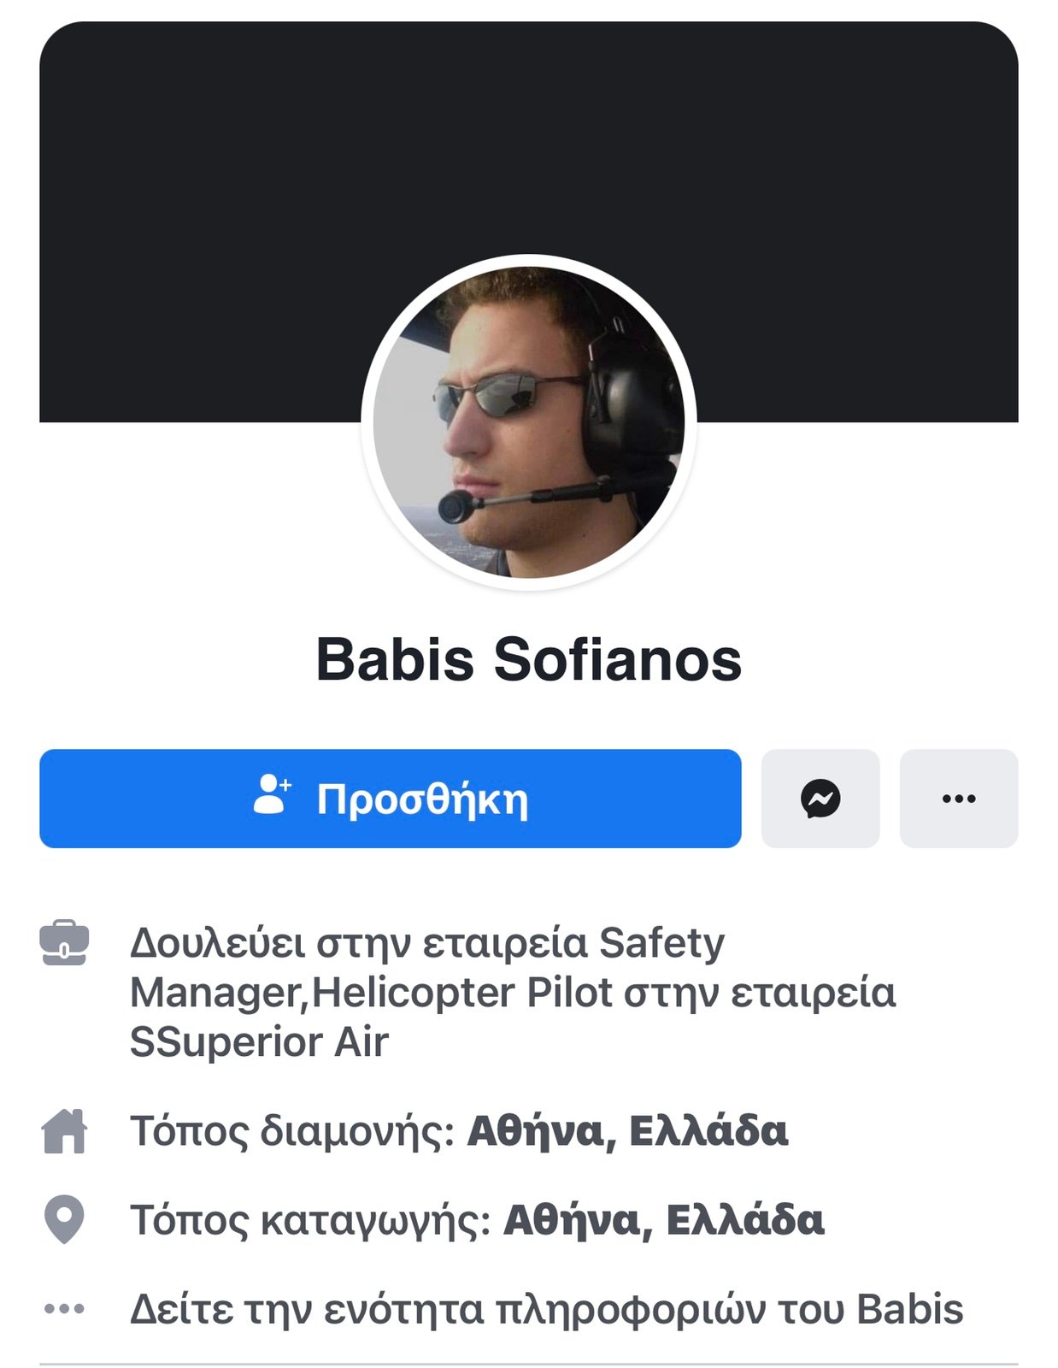Click the add-person icon in Προσθήκη button
This screenshot has height=1368, width=1058.
click(x=273, y=794)
